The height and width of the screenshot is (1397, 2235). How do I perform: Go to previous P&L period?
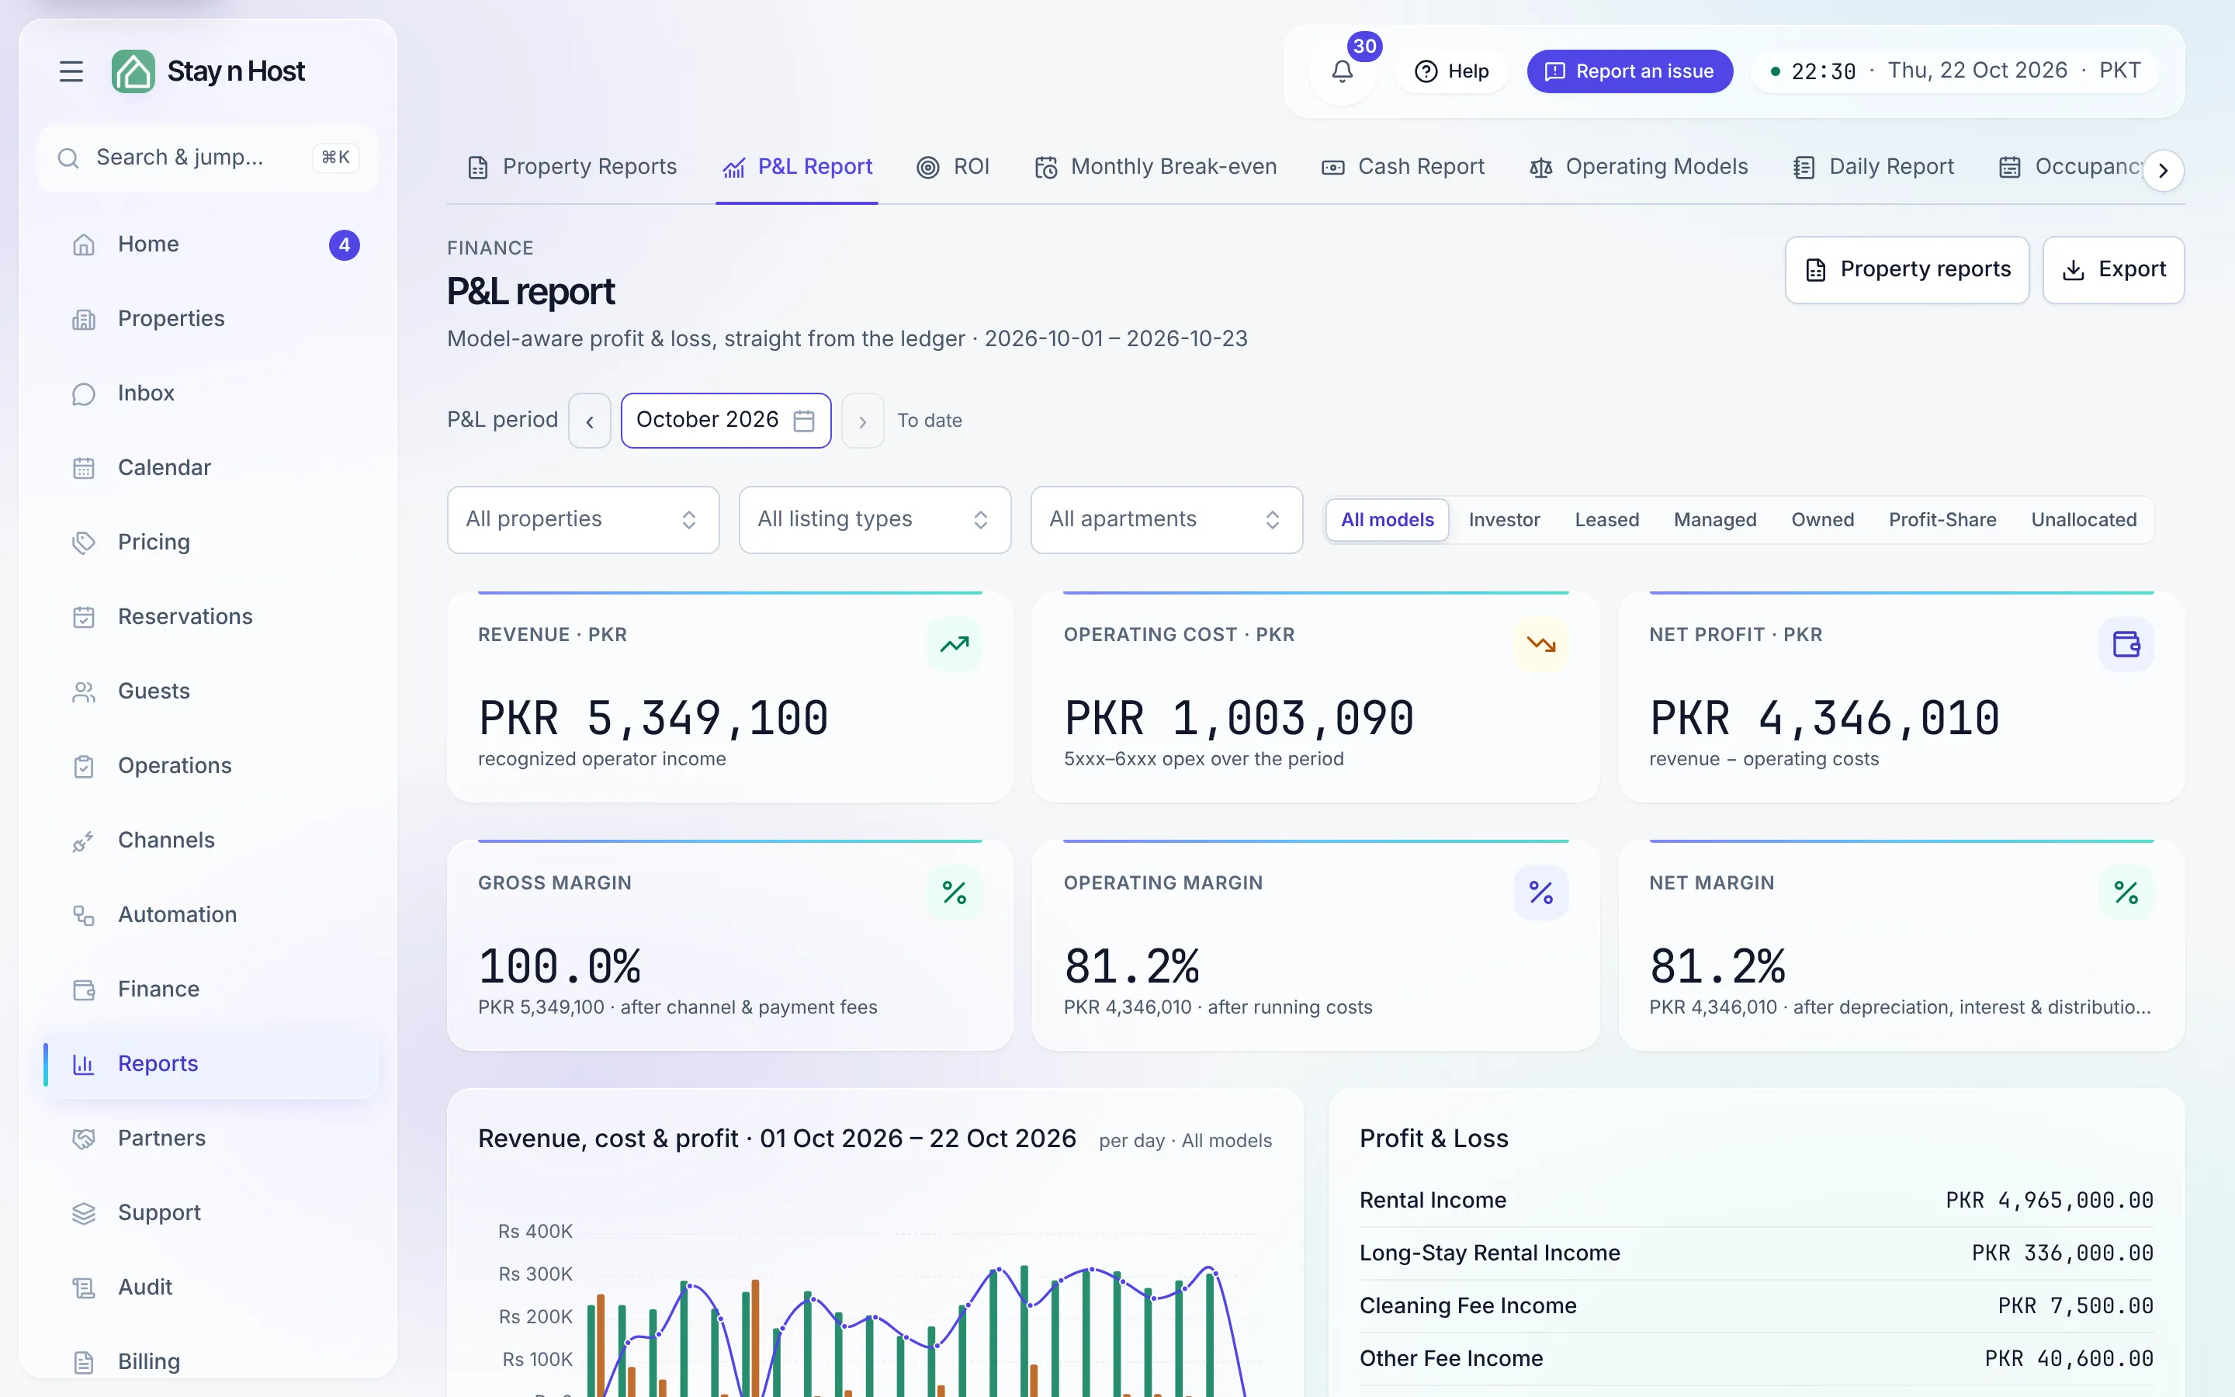(x=589, y=421)
